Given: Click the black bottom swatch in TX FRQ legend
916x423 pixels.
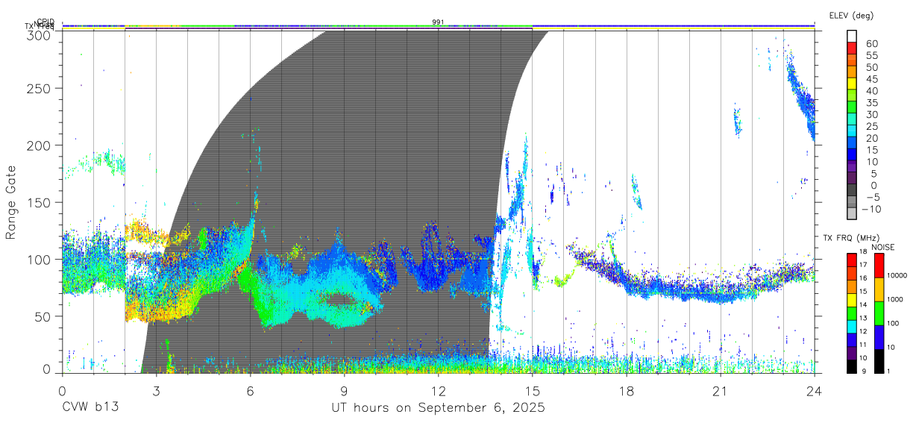Looking at the screenshot, I should tap(852, 366).
